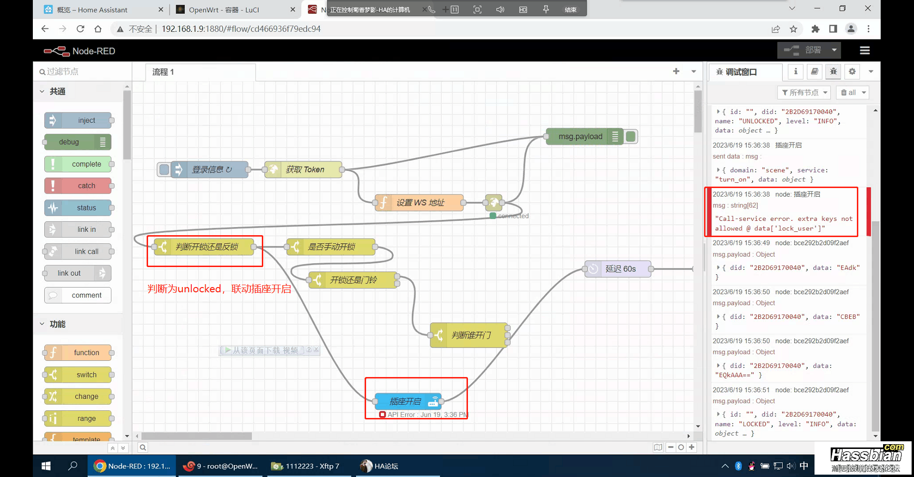Open the 所有节点 filter dropdown

[804, 92]
